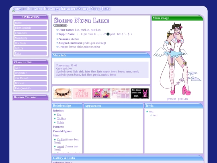
Task: Click the pink cartoon character stamp
Action: point(101,93)
